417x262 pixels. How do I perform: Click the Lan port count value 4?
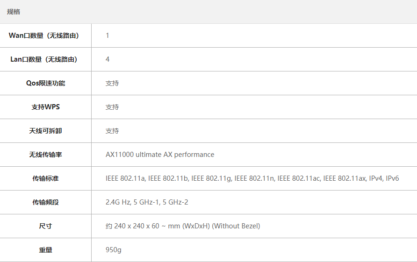click(108, 59)
